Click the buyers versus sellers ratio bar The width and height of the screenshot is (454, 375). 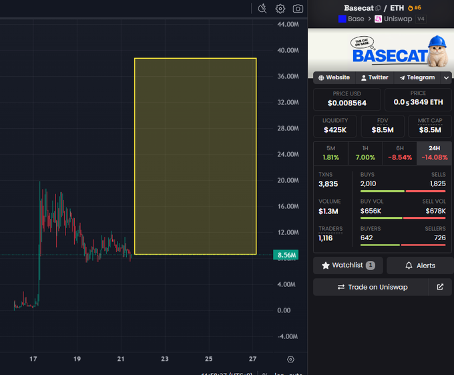(403, 245)
